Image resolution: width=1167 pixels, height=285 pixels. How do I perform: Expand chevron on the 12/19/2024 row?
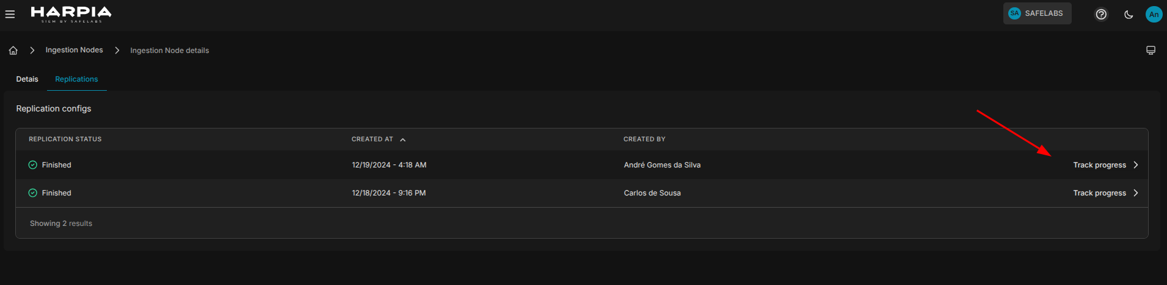point(1136,165)
